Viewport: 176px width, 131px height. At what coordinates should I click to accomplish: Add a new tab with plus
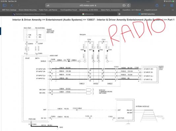tap(164, 5)
